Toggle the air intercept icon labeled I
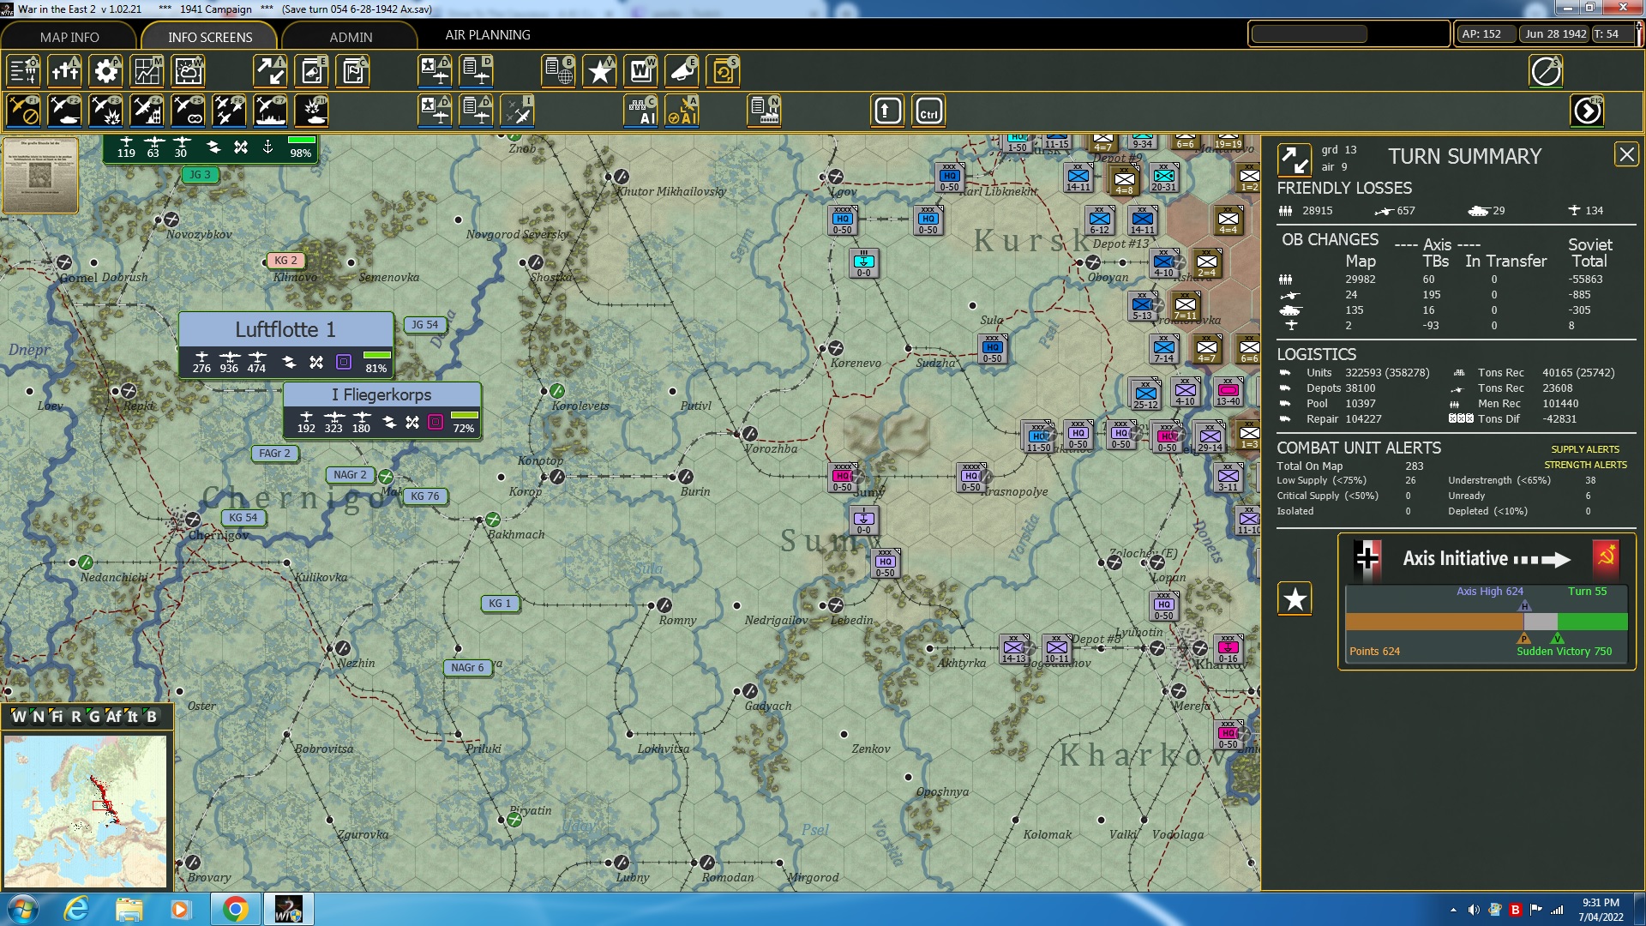 [x=517, y=111]
